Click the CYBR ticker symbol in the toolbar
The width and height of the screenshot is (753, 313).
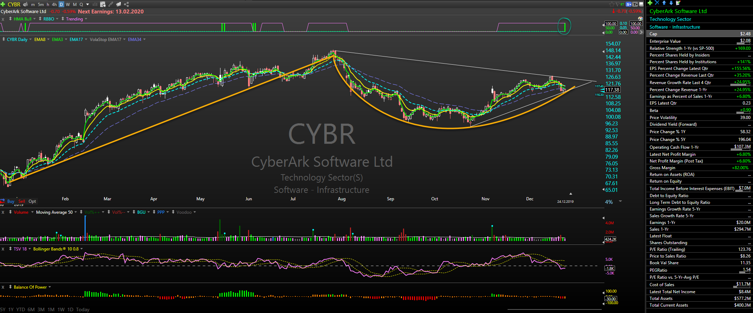(14, 4)
